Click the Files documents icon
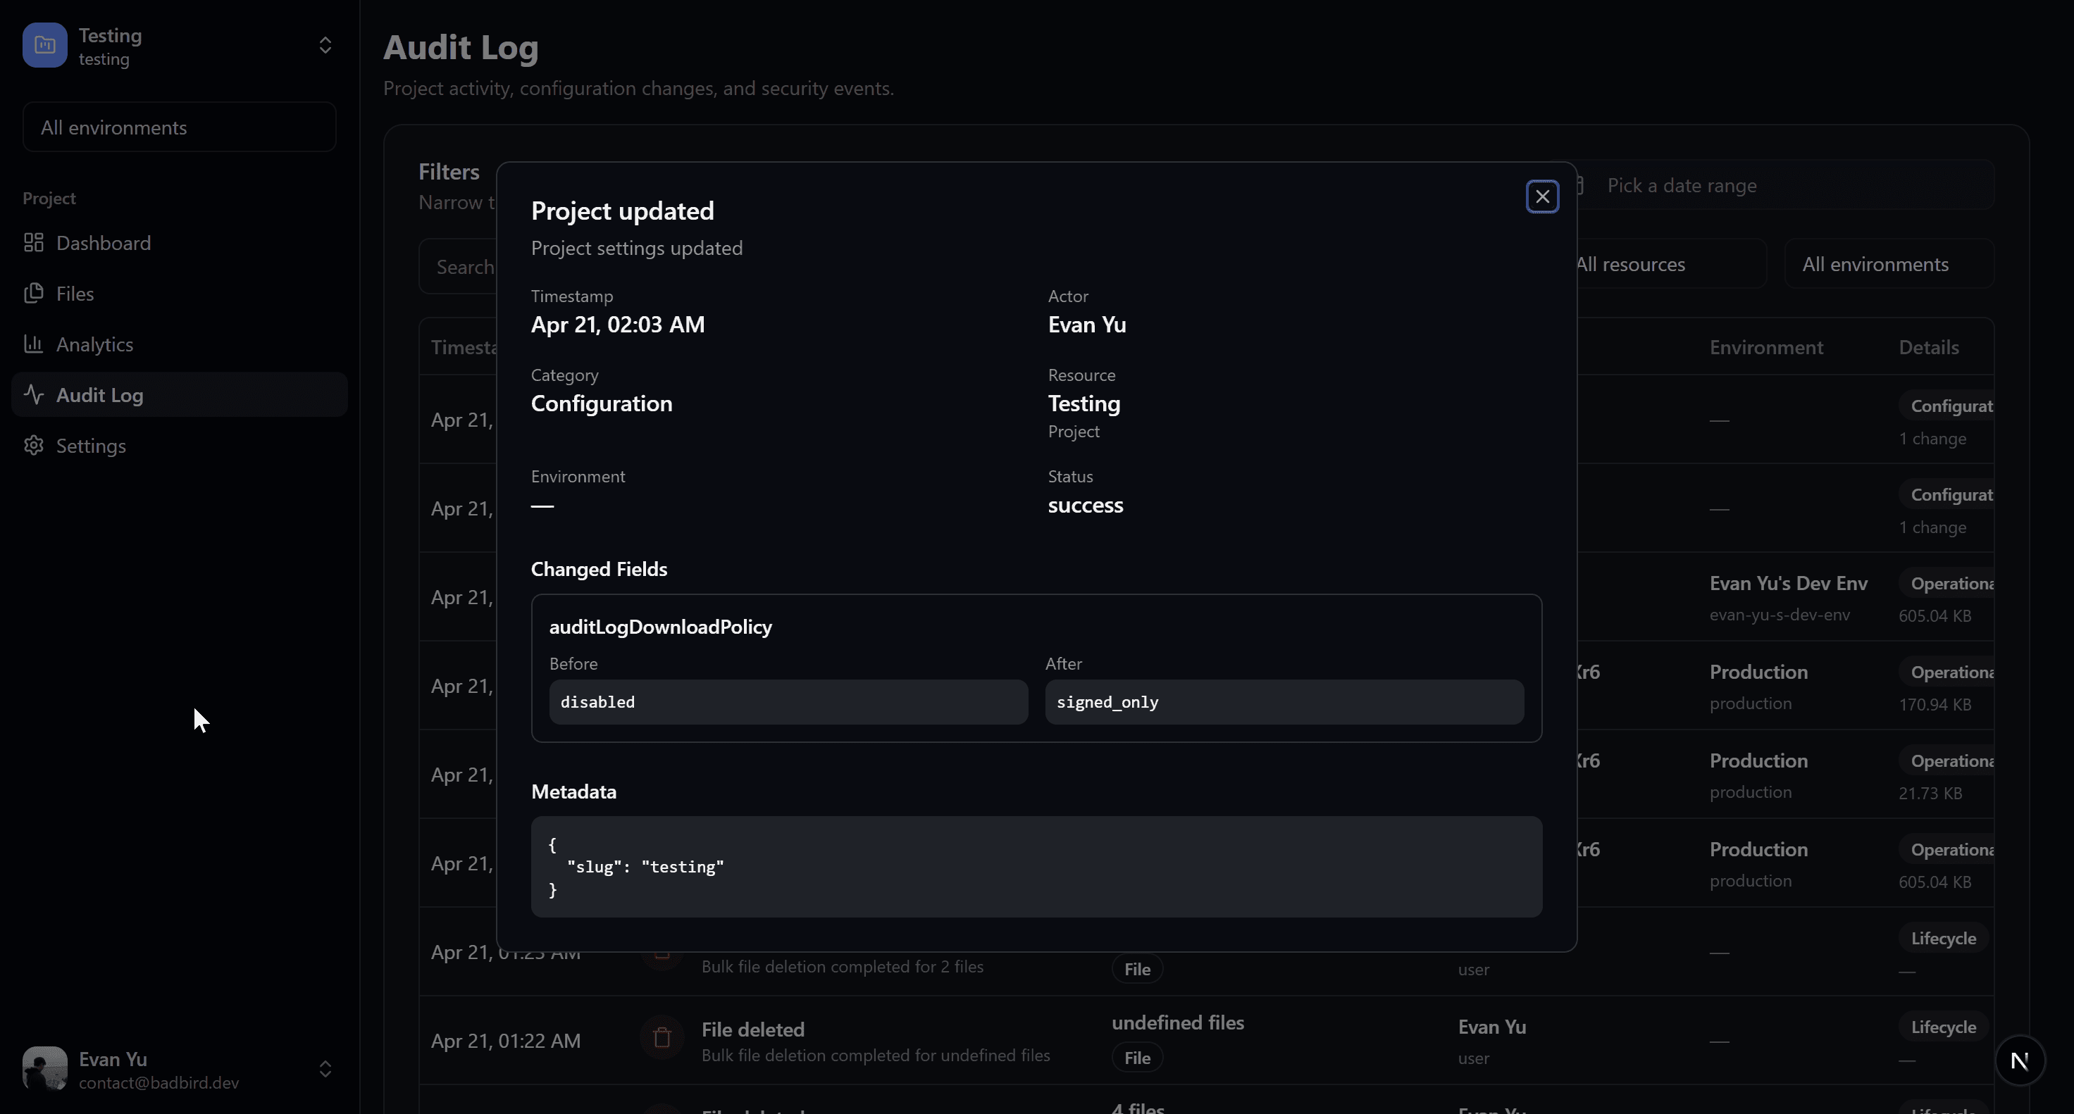Image resolution: width=2074 pixels, height=1114 pixels. pyautogui.click(x=33, y=293)
